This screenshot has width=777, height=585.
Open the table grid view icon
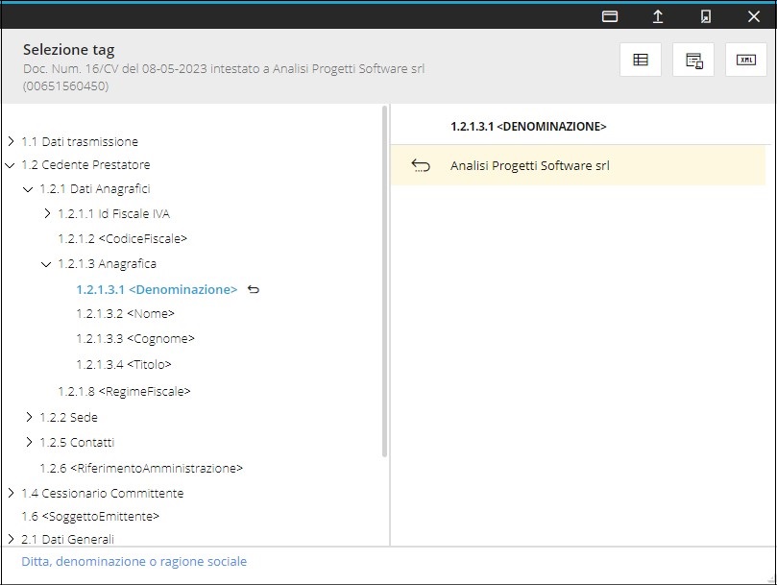[x=641, y=60]
